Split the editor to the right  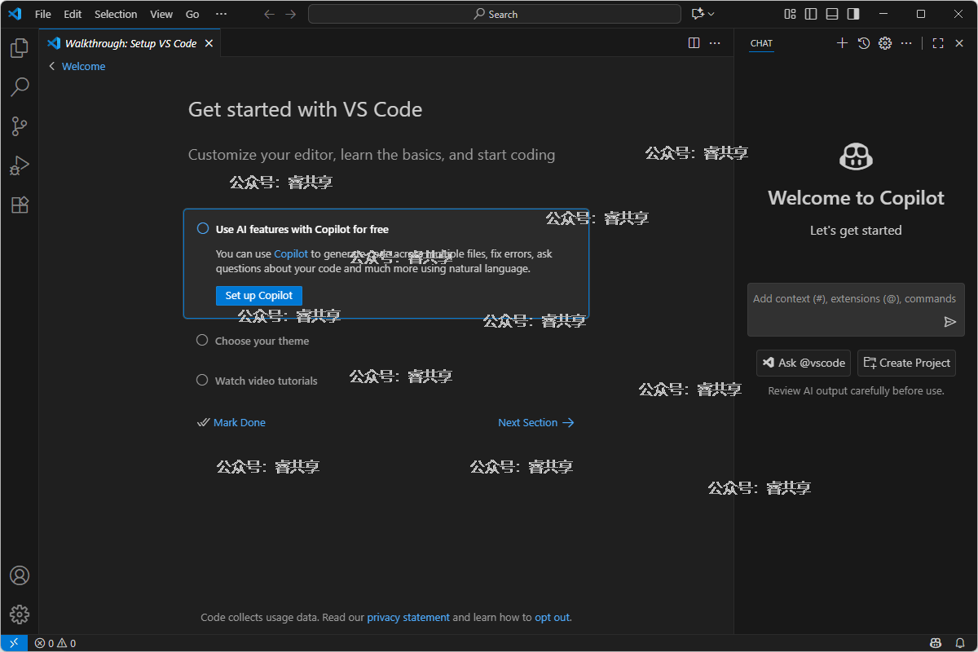coord(694,43)
